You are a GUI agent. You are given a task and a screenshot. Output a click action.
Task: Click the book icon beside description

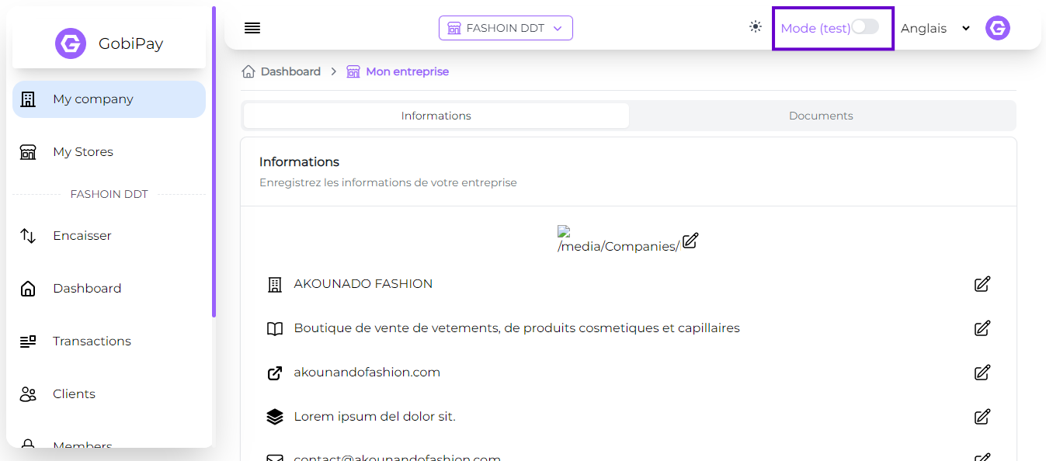(275, 328)
